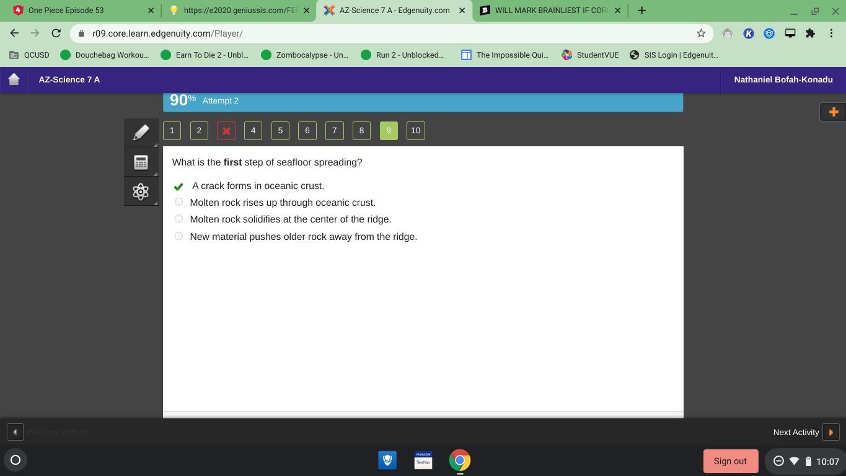Click the Next Activity link

point(796,432)
